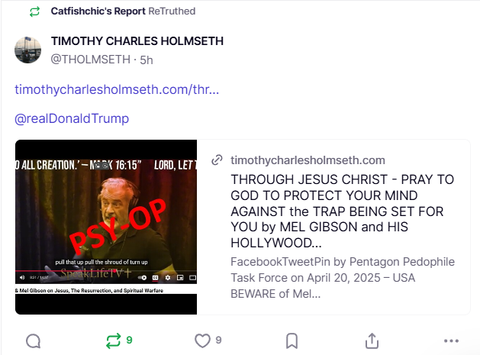Screen dimensions: 480x355
Task: Open Timothy Charles Holmseth profile avatar
Action: tap(28, 50)
